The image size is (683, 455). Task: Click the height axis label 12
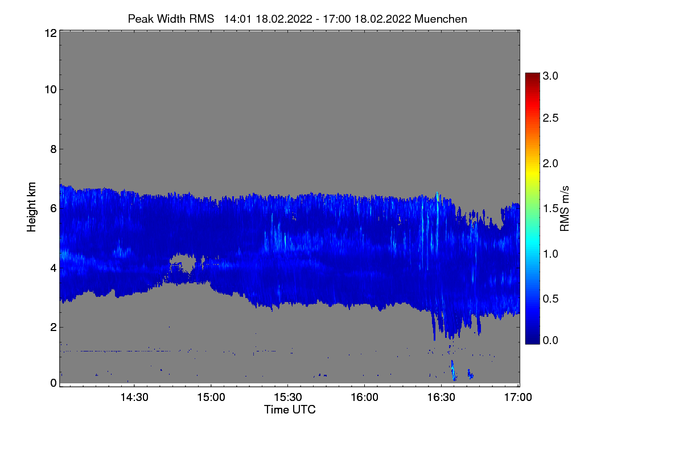[x=50, y=33]
